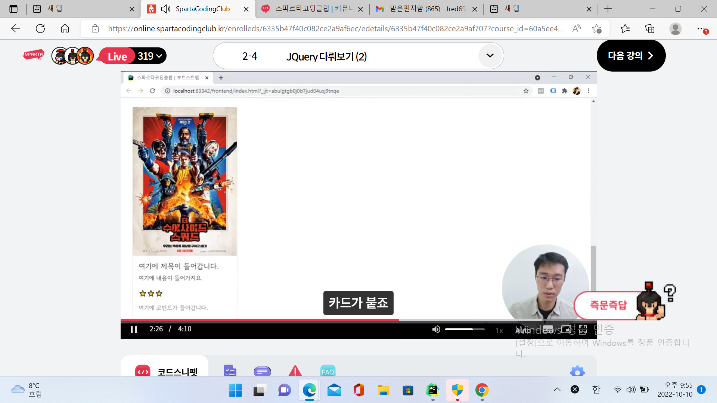Refresh the current page
The height and width of the screenshot is (403, 717).
click(40, 28)
